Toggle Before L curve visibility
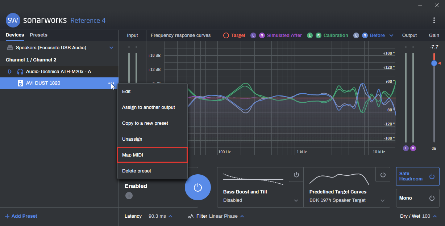Image resolution: width=445 pixels, height=226 pixels. (356, 35)
